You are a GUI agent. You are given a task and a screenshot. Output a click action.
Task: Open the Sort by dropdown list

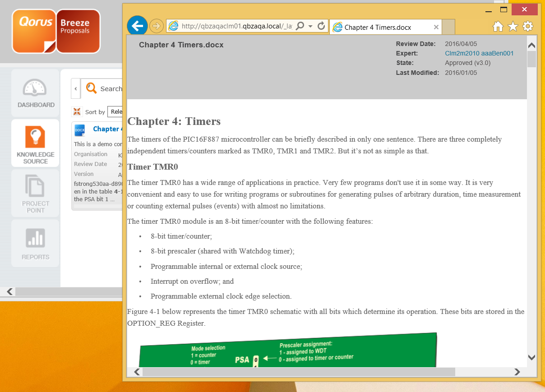click(115, 111)
